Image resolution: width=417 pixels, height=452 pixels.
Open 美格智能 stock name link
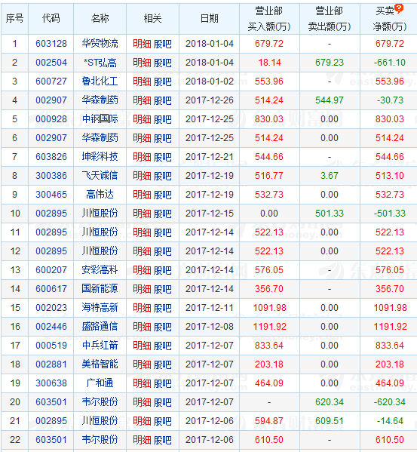[x=100, y=364]
